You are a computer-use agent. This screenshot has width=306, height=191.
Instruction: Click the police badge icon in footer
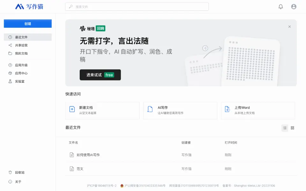click(122, 186)
